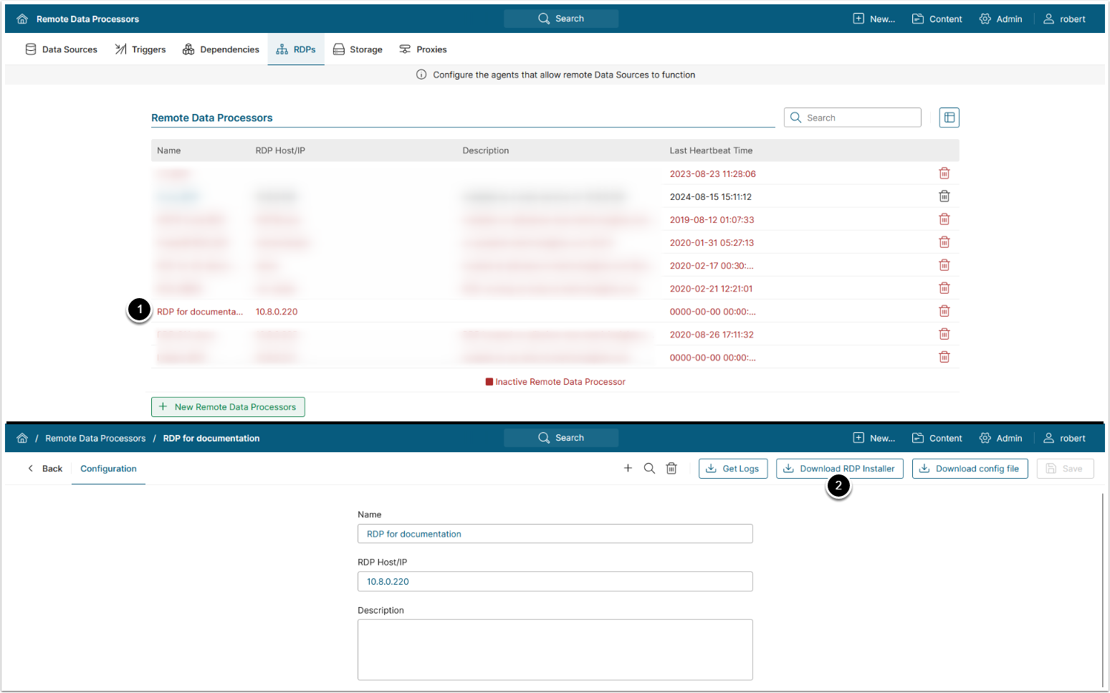This screenshot has height=693, width=1110.
Task: Delete the RDP for documentation row
Action: (x=944, y=311)
